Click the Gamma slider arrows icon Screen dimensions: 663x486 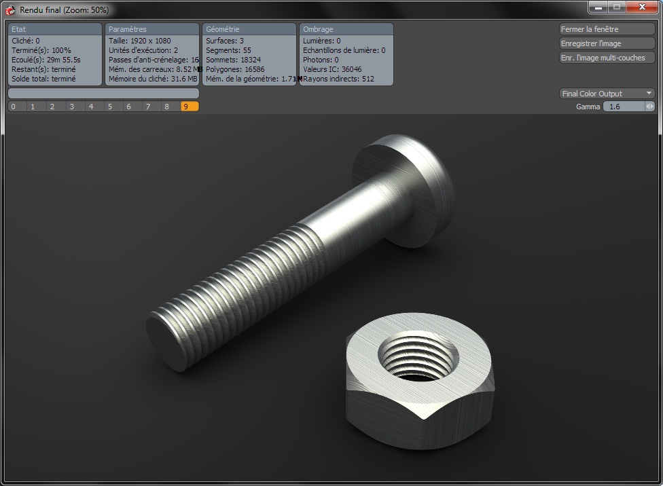click(x=649, y=107)
